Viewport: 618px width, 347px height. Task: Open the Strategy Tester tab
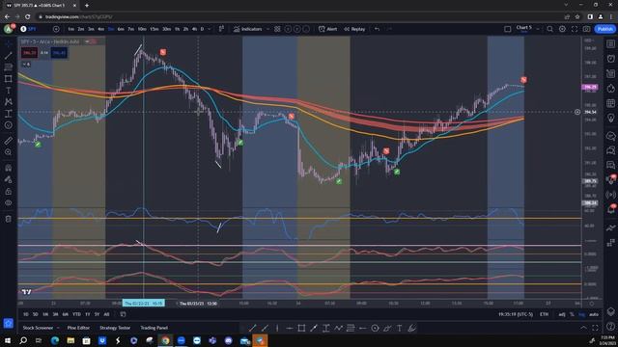(x=115, y=328)
